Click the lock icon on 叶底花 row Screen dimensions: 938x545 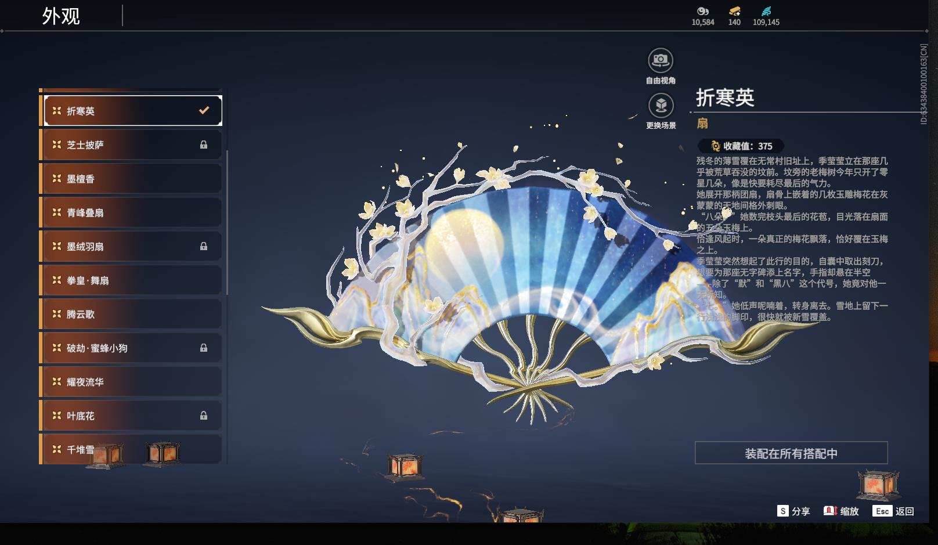[x=204, y=416]
